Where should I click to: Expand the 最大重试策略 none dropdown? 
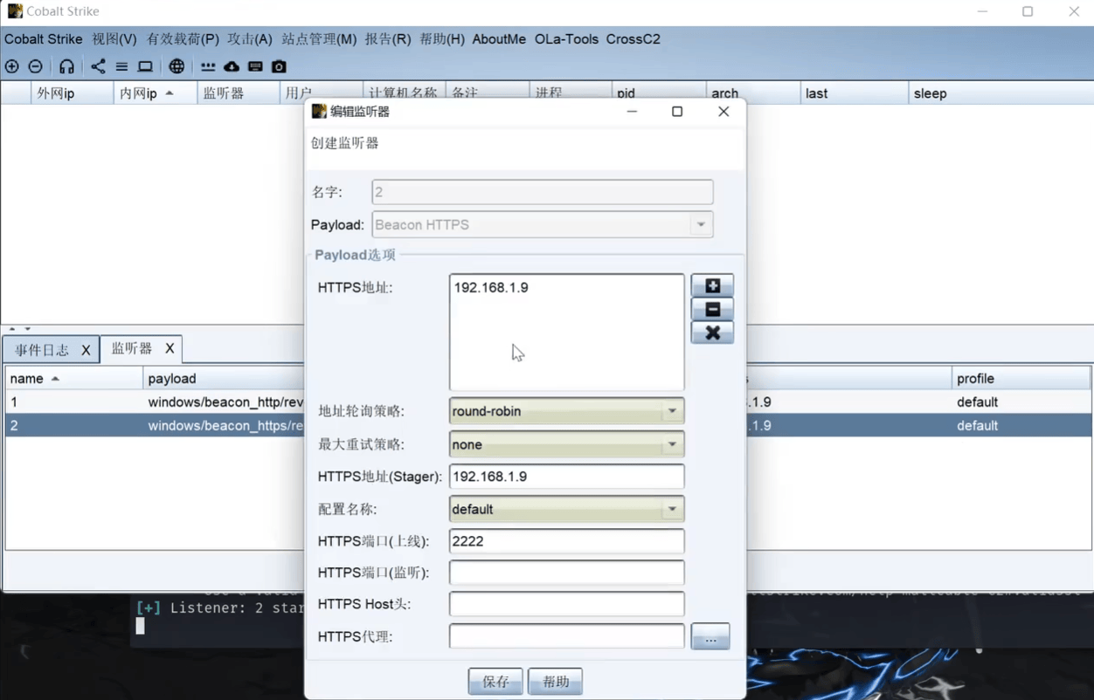point(672,444)
